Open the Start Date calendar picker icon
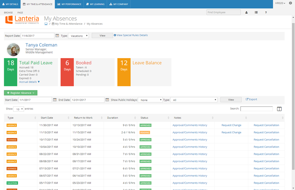This screenshot has width=295, height=190. 55,100
